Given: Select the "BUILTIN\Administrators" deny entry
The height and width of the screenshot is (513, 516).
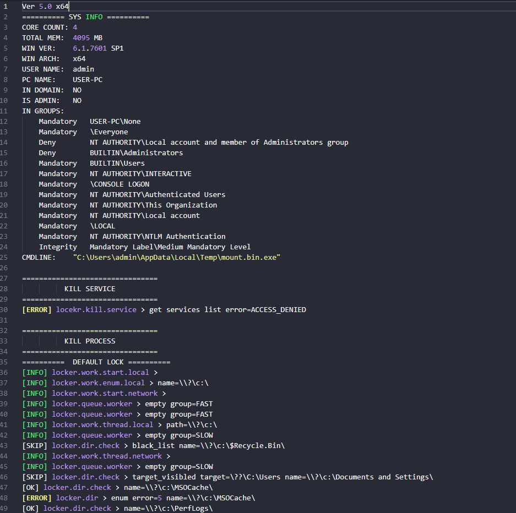Looking at the screenshot, I should [x=136, y=153].
